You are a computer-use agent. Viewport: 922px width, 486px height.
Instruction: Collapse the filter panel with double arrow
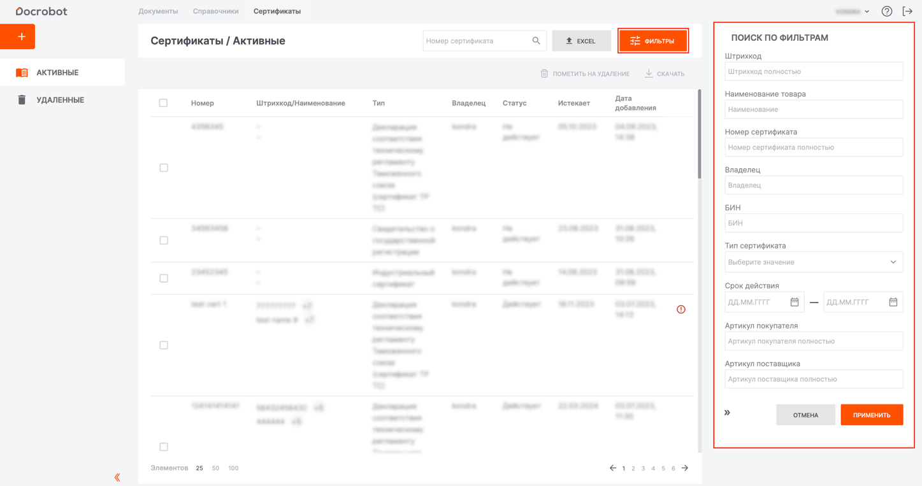point(727,413)
